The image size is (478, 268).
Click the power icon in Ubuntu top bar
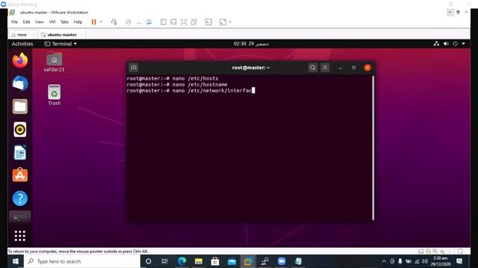click(x=455, y=44)
